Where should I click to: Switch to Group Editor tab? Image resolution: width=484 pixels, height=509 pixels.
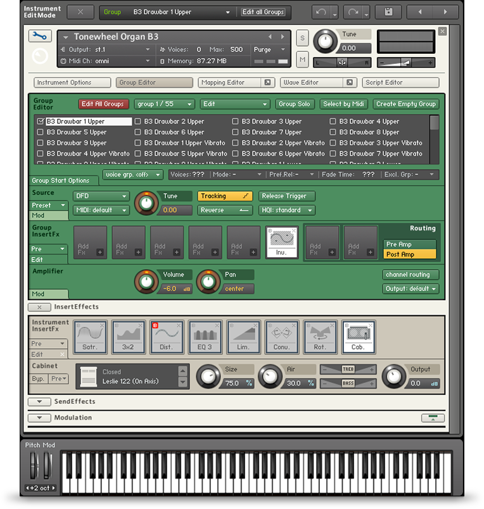155,82
